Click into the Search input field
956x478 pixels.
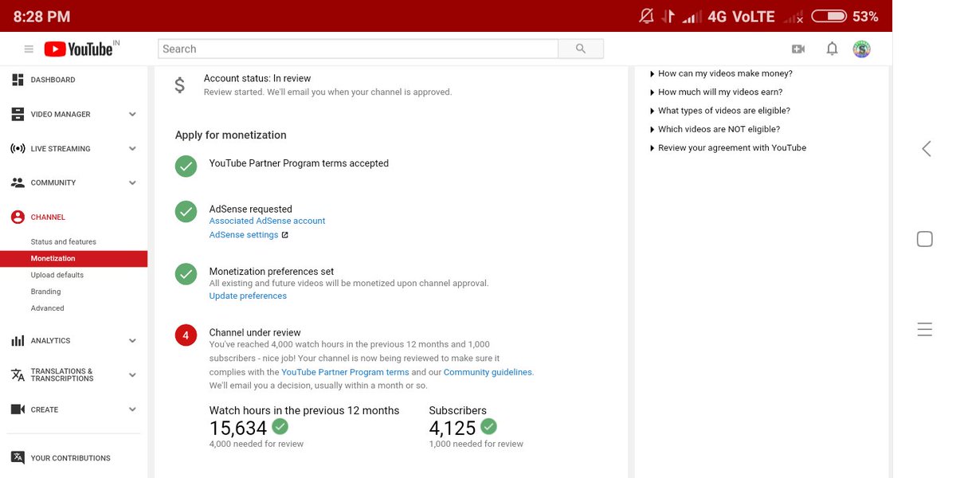(358, 49)
